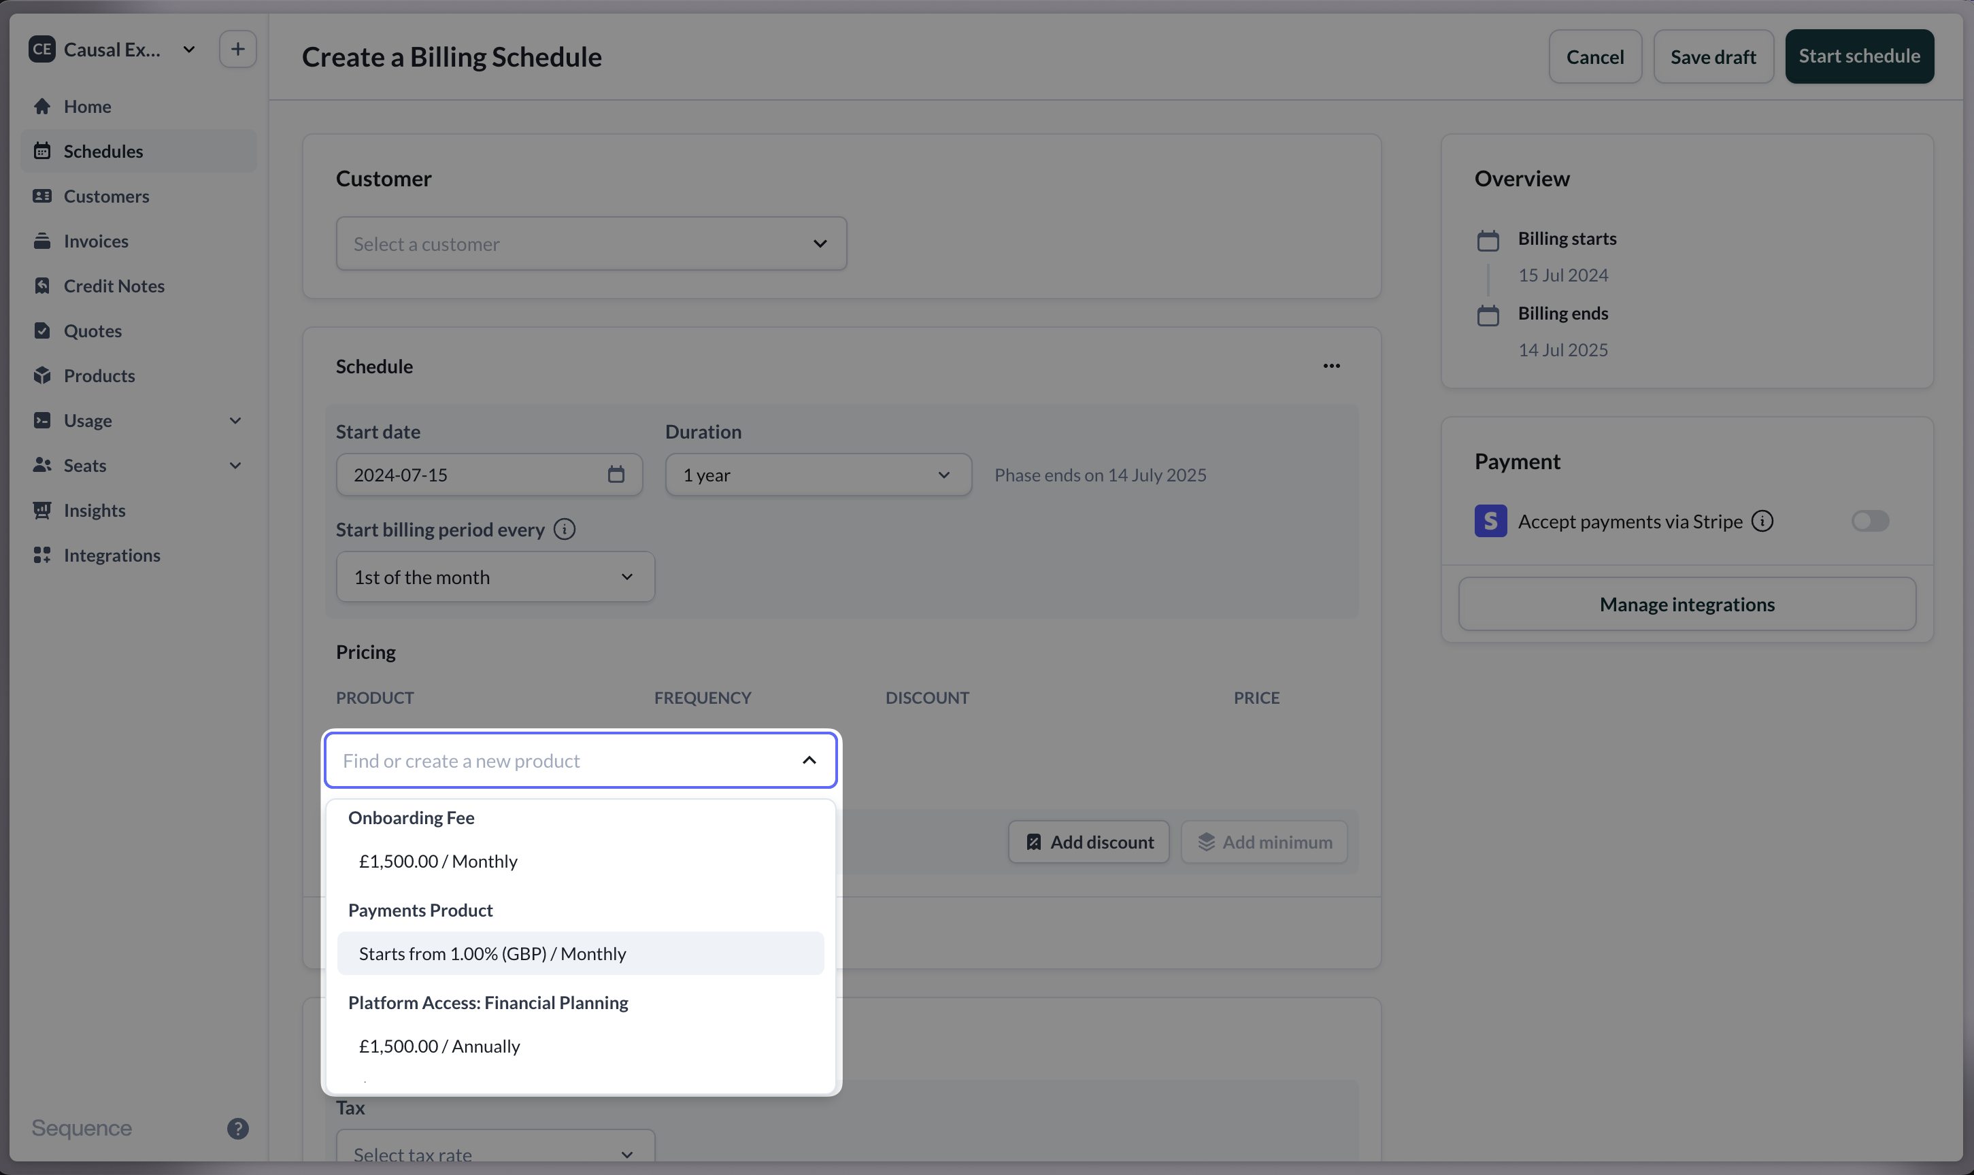Click the Start date 2024-07-15 field
Image resolution: width=1974 pixels, height=1175 pixels.
489,474
